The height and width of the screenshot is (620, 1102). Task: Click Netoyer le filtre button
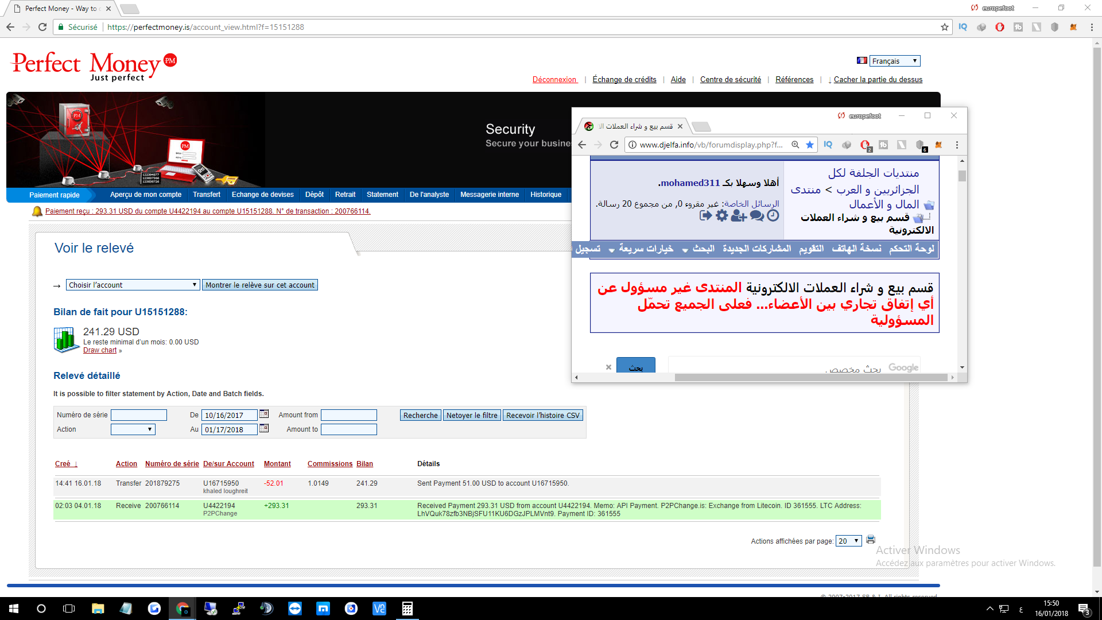[x=472, y=415]
